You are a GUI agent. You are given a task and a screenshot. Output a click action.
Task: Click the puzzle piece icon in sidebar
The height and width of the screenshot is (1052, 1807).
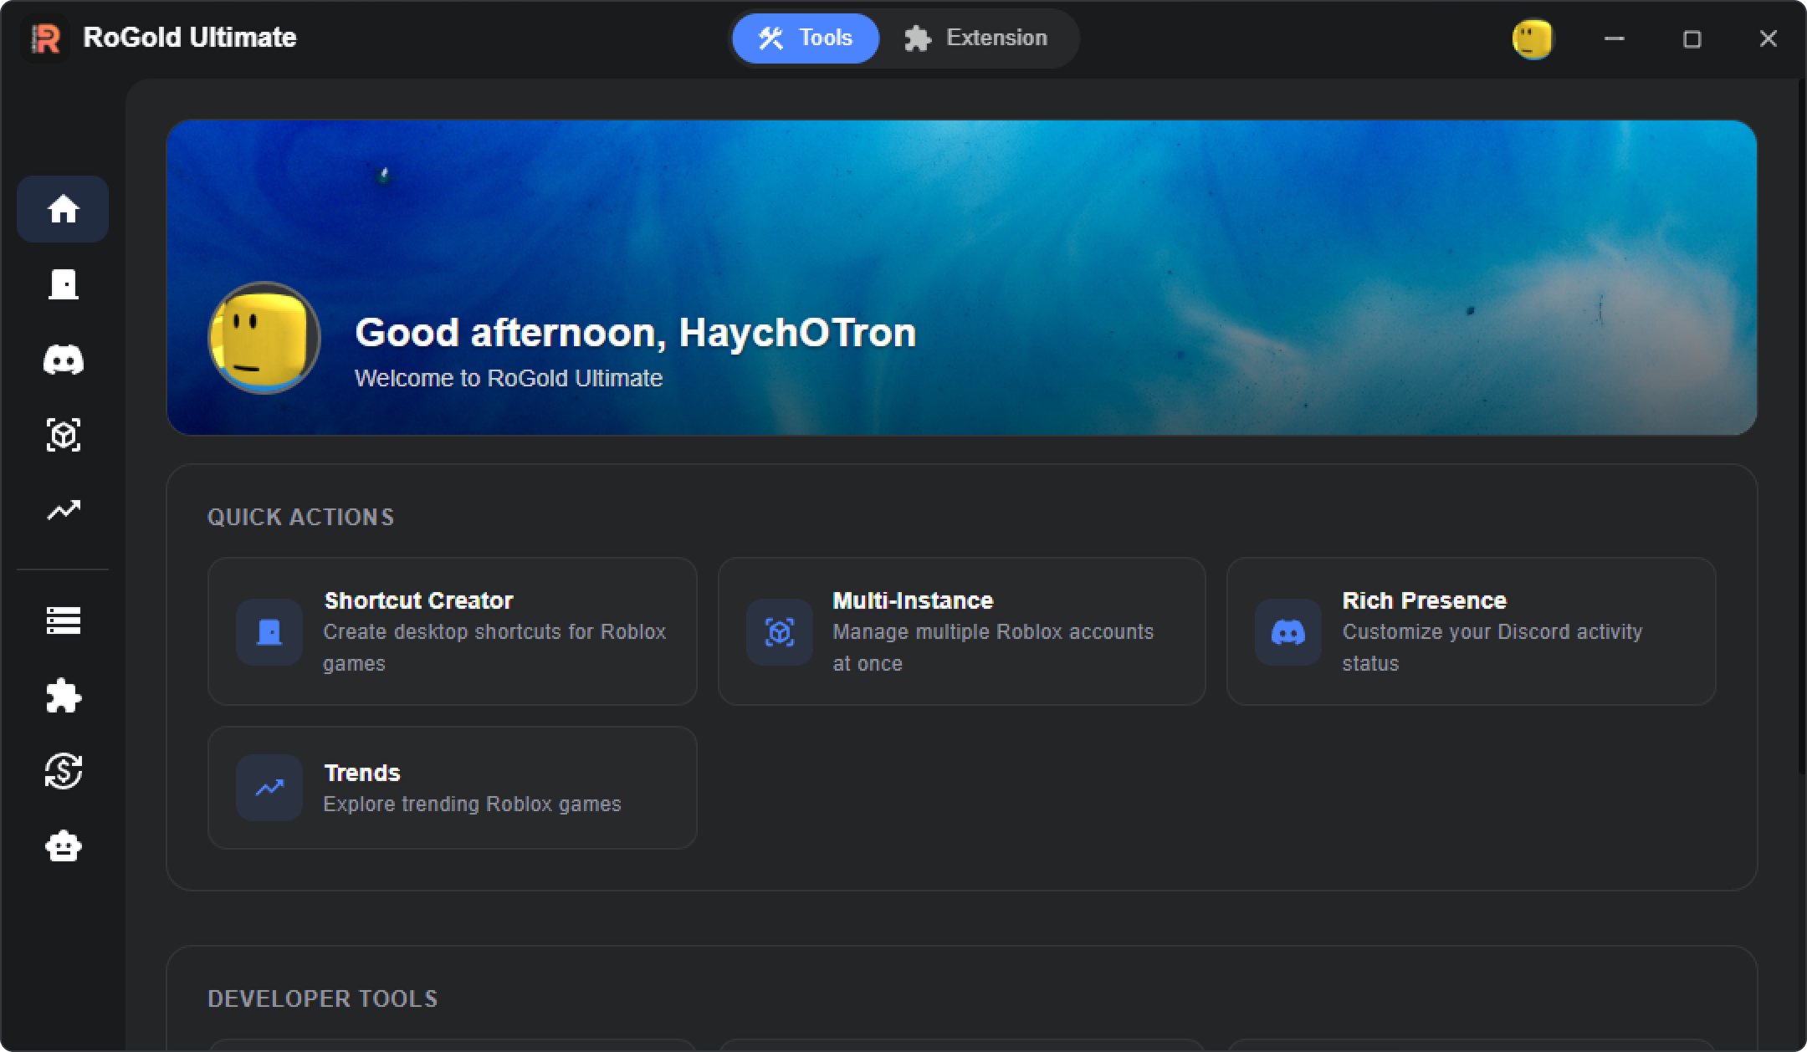(63, 696)
